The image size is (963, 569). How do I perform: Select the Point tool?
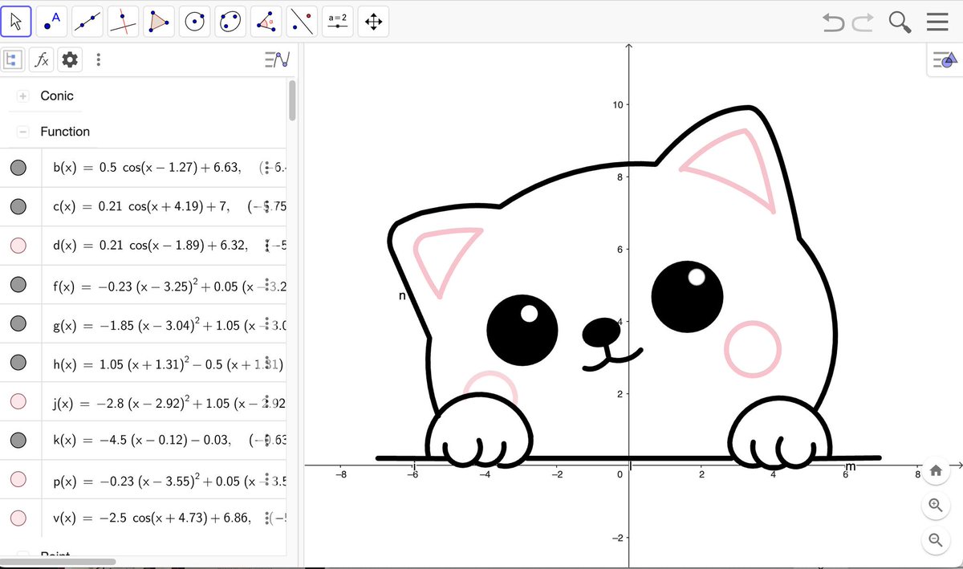click(51, 21)
